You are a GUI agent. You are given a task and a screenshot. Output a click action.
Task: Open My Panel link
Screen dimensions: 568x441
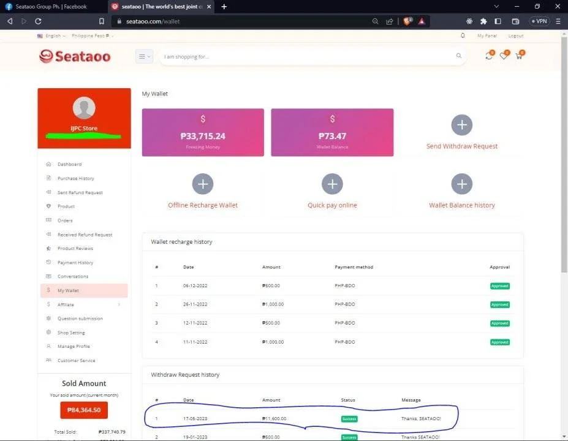pyautogui.click(x=487, y=36)
